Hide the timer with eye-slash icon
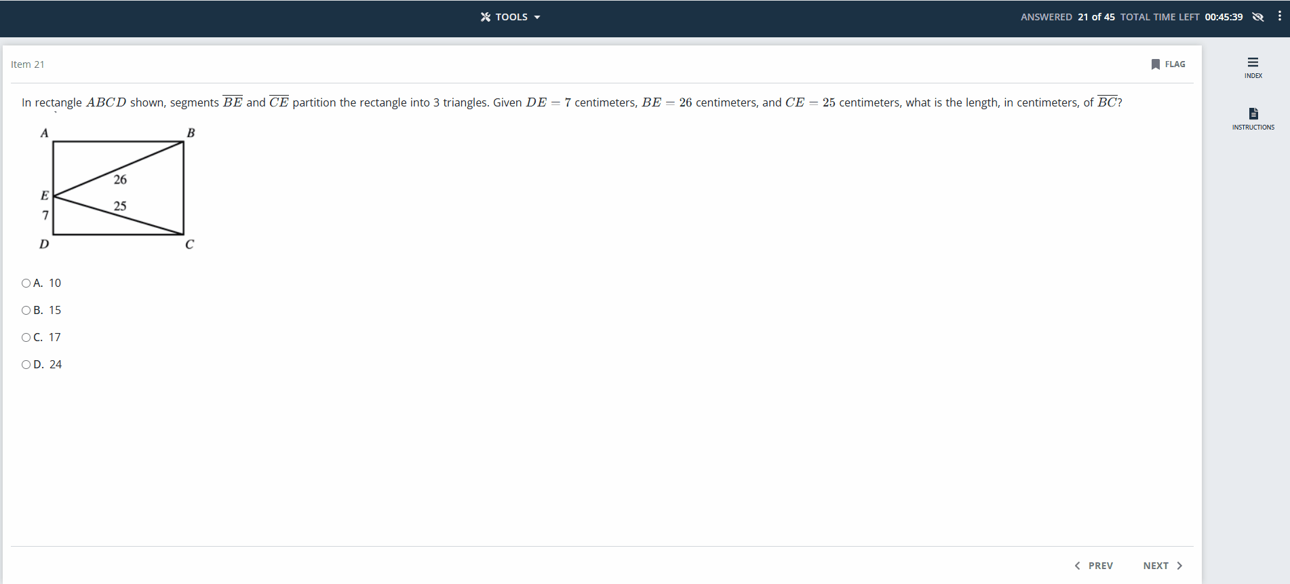This screenshot has height=584, width=1290. [x=1258, y=17]
